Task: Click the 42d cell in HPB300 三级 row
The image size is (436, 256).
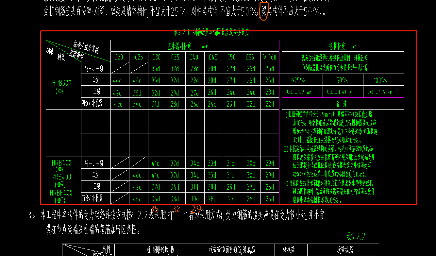Action: pyautogui.click(x=118, y=93)
